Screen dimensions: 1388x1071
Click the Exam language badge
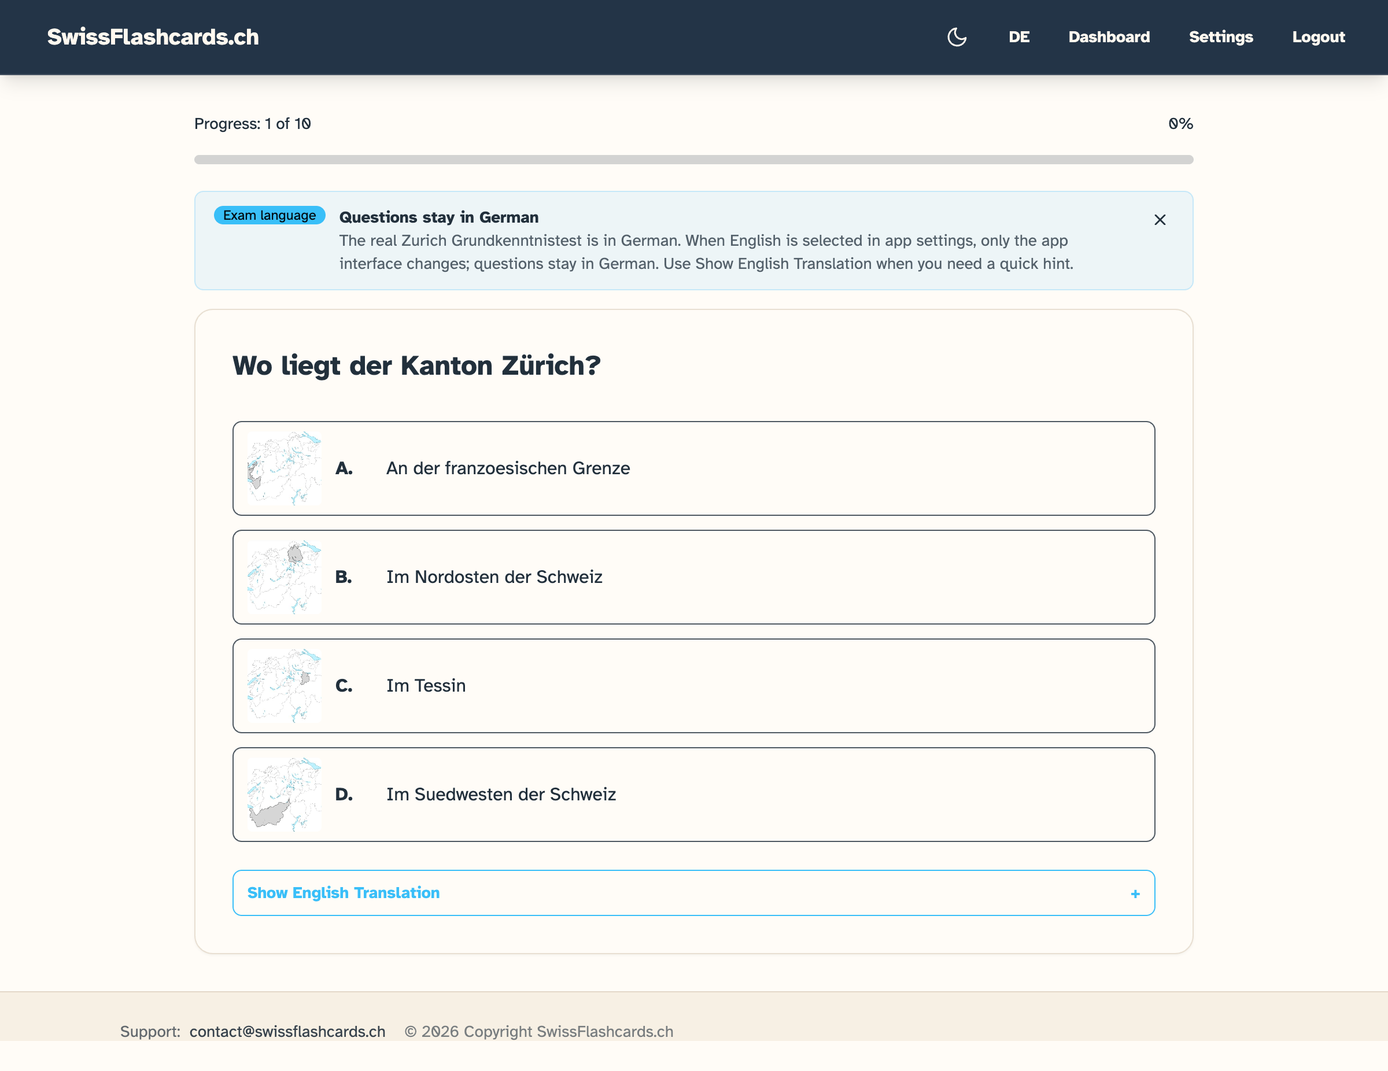point(270,216)
